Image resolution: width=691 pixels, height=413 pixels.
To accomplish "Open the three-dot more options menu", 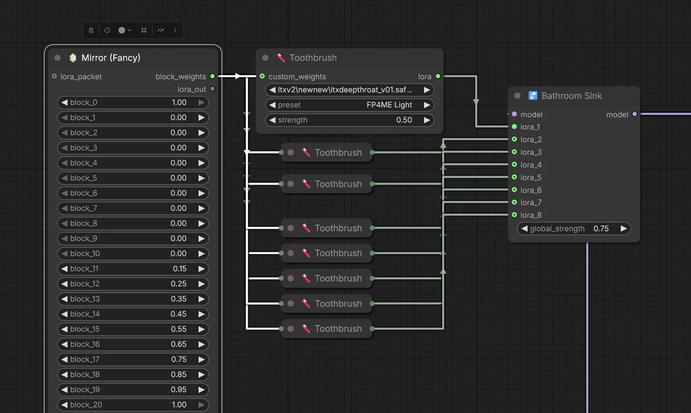I will [x=175, y=30].
